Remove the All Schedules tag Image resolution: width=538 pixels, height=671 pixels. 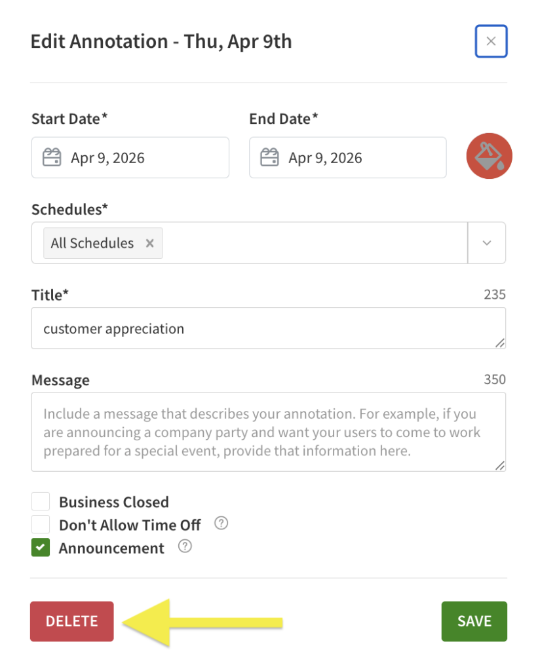point(149,243)
